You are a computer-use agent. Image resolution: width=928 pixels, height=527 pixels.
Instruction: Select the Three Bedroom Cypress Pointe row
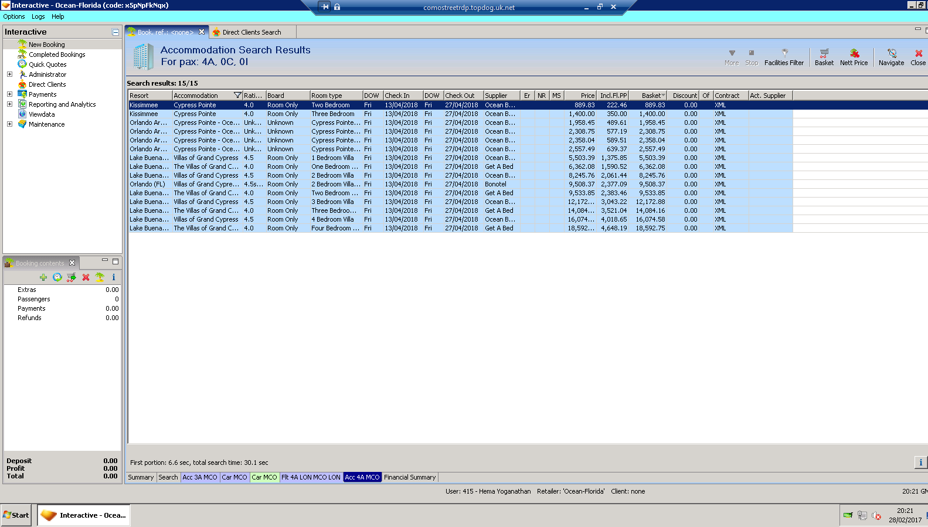coord(460,114)
